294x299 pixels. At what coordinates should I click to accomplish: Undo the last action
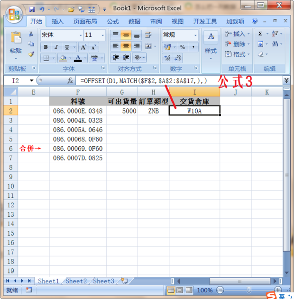42,9
